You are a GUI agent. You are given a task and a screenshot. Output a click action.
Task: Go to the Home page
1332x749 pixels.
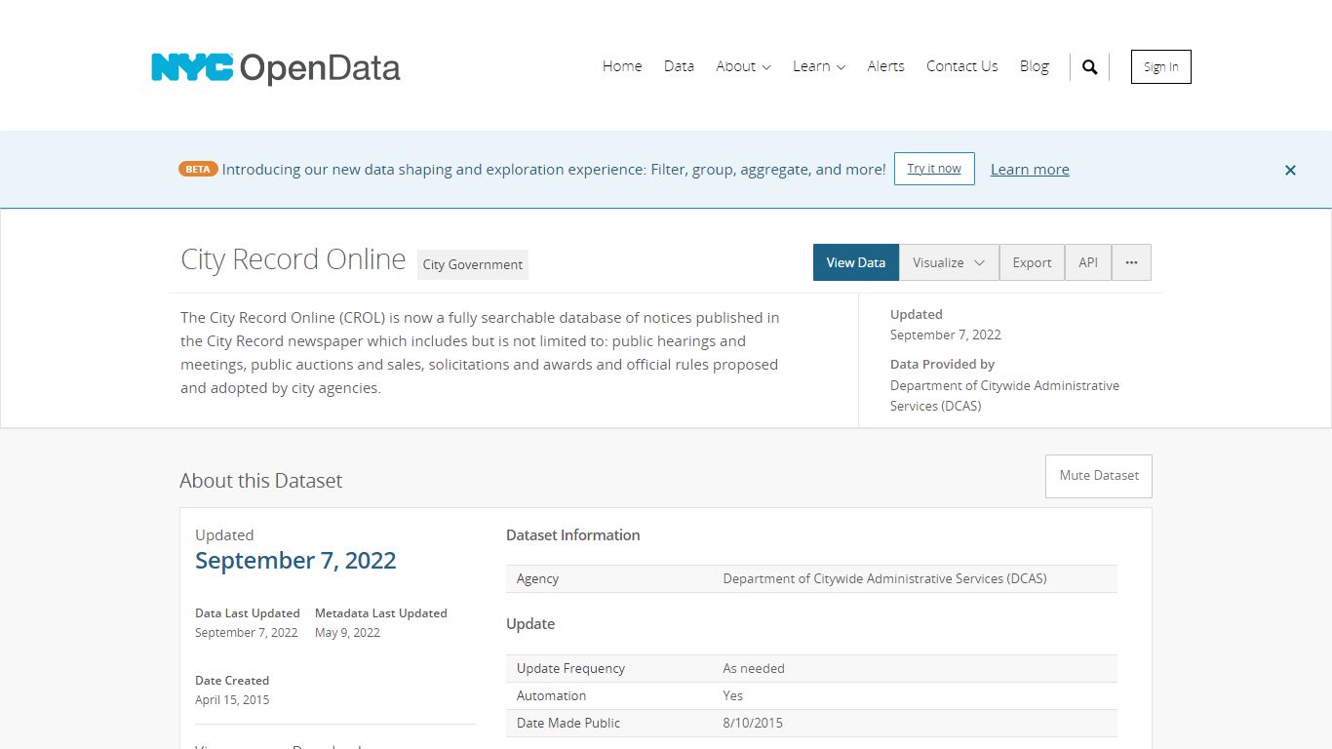622,66
